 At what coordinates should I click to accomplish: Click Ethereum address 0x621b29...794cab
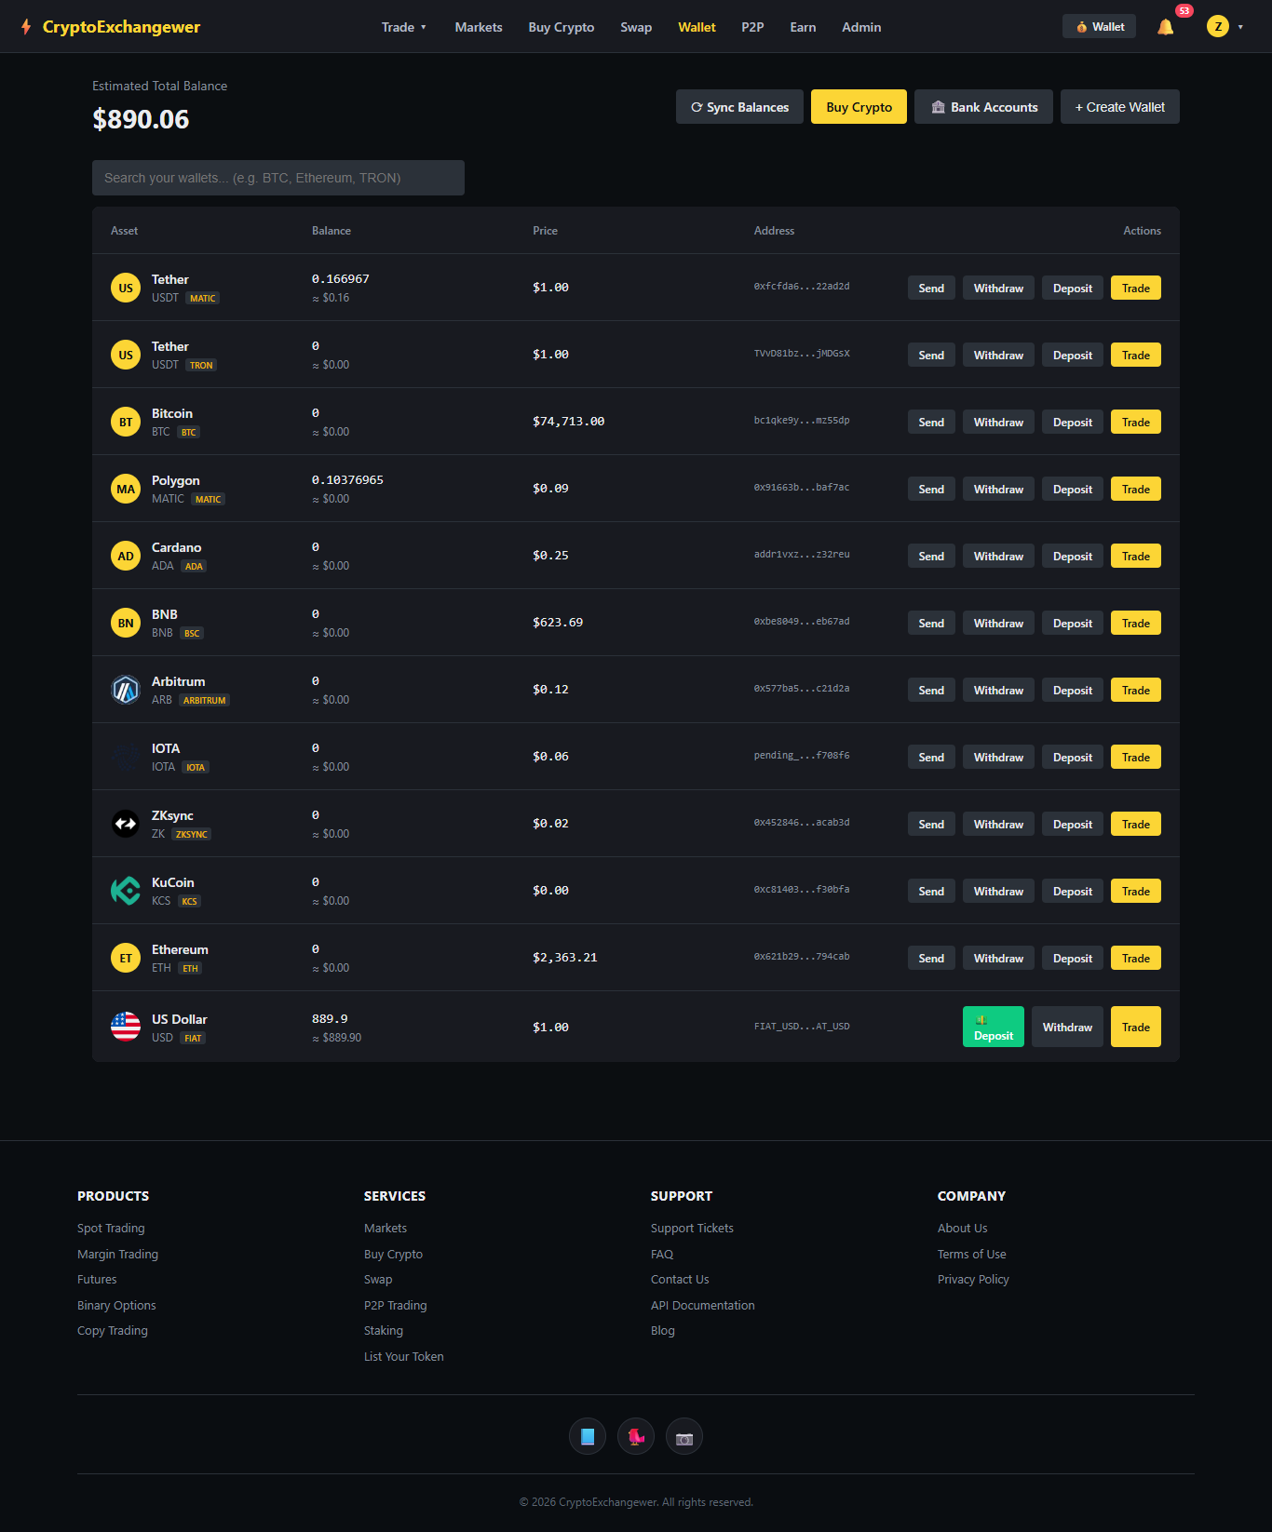(802, 957)
